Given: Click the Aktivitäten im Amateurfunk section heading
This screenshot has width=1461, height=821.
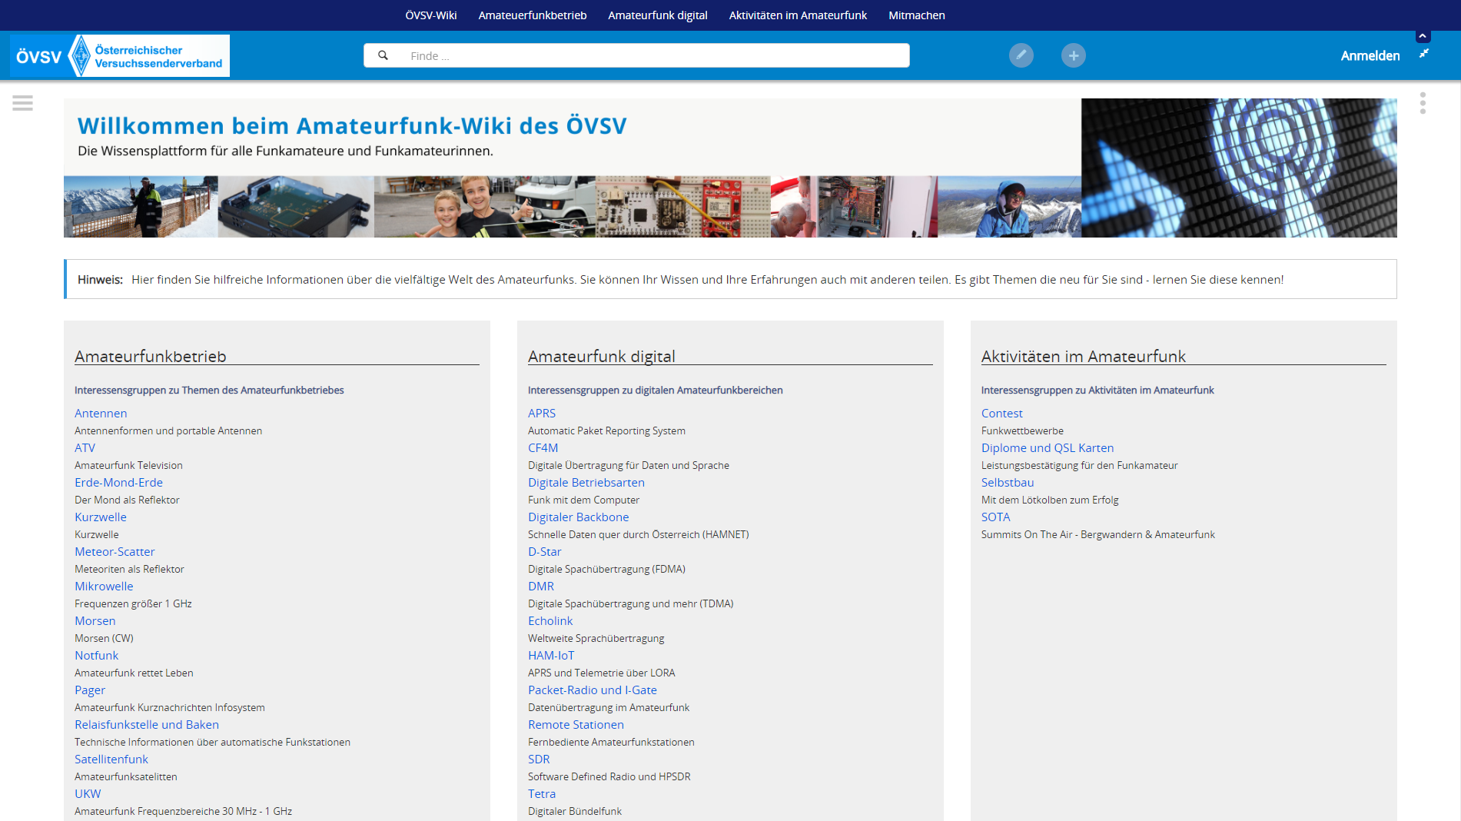Looking at the screenshot, I should pyautogui.click(x=1083, y=357).
